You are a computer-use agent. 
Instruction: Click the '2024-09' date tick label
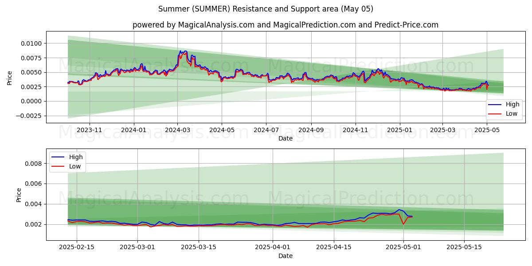[x=311, y=129]
